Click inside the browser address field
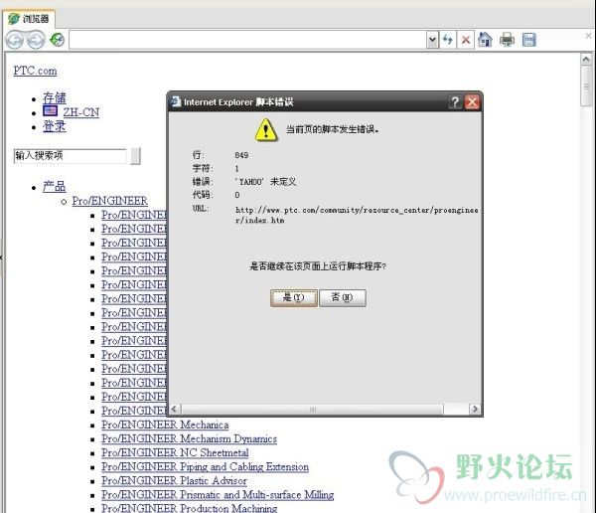 pyautogui.click(x=247, y=40)
